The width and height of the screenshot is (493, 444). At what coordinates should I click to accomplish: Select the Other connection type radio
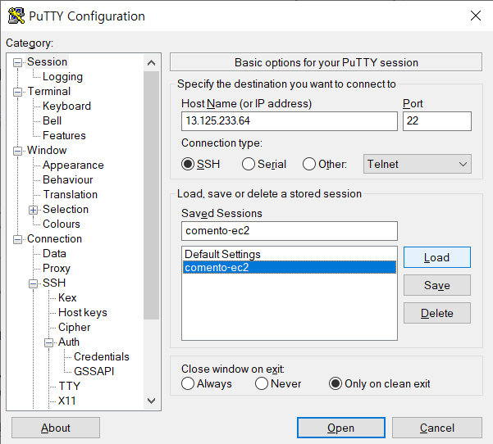click(x=308, y=164)
